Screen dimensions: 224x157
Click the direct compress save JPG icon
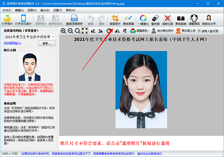click(74, 19)
